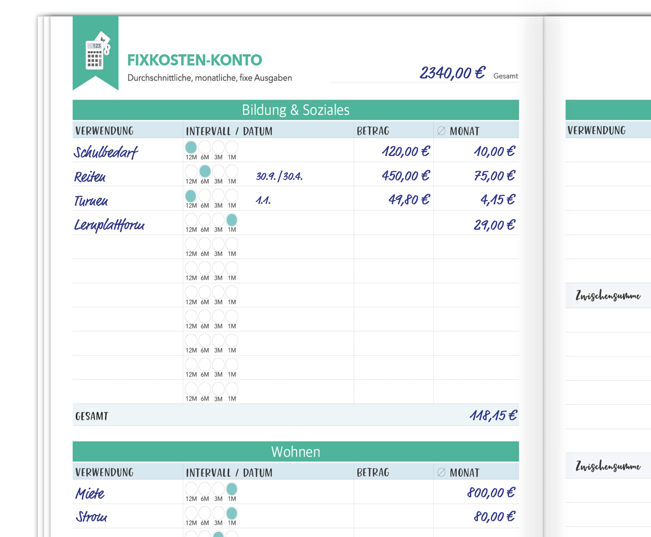Click the calculator icon in the green banner

[x=98, y=51]
